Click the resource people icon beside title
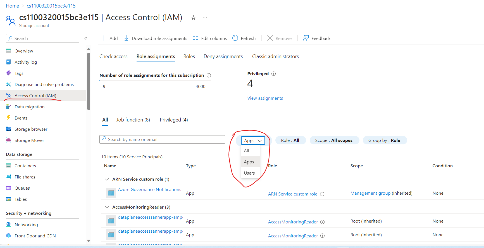This screenshot has height=248, width=484. click(x=11, y=21)
